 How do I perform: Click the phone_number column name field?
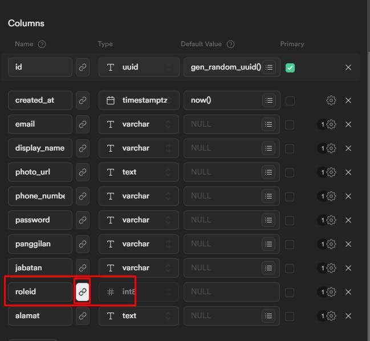(x=40, y=196)
